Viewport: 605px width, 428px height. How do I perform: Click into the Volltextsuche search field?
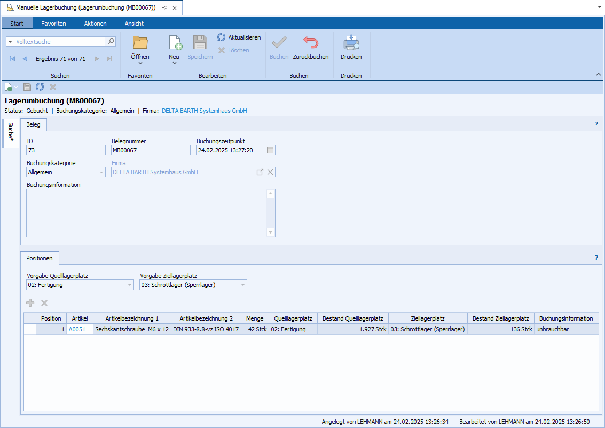point(60,41)
